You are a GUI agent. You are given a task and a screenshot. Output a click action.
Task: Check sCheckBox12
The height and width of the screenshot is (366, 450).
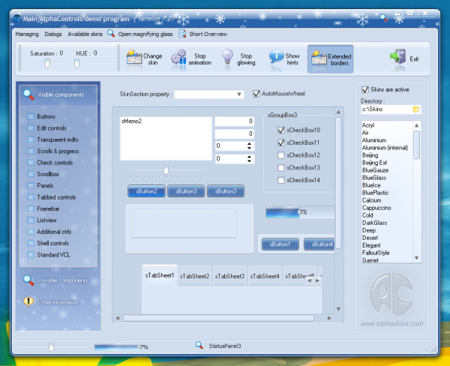point(281,155)
